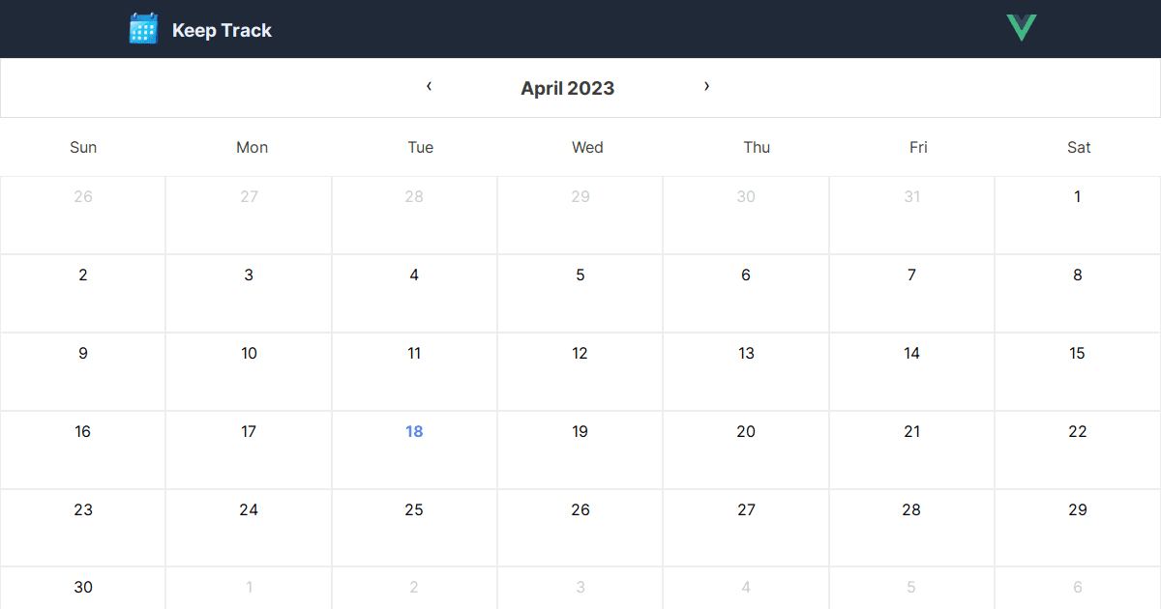
Task: Open the greyed March 29 day cell
Action: tap(580, 216)
